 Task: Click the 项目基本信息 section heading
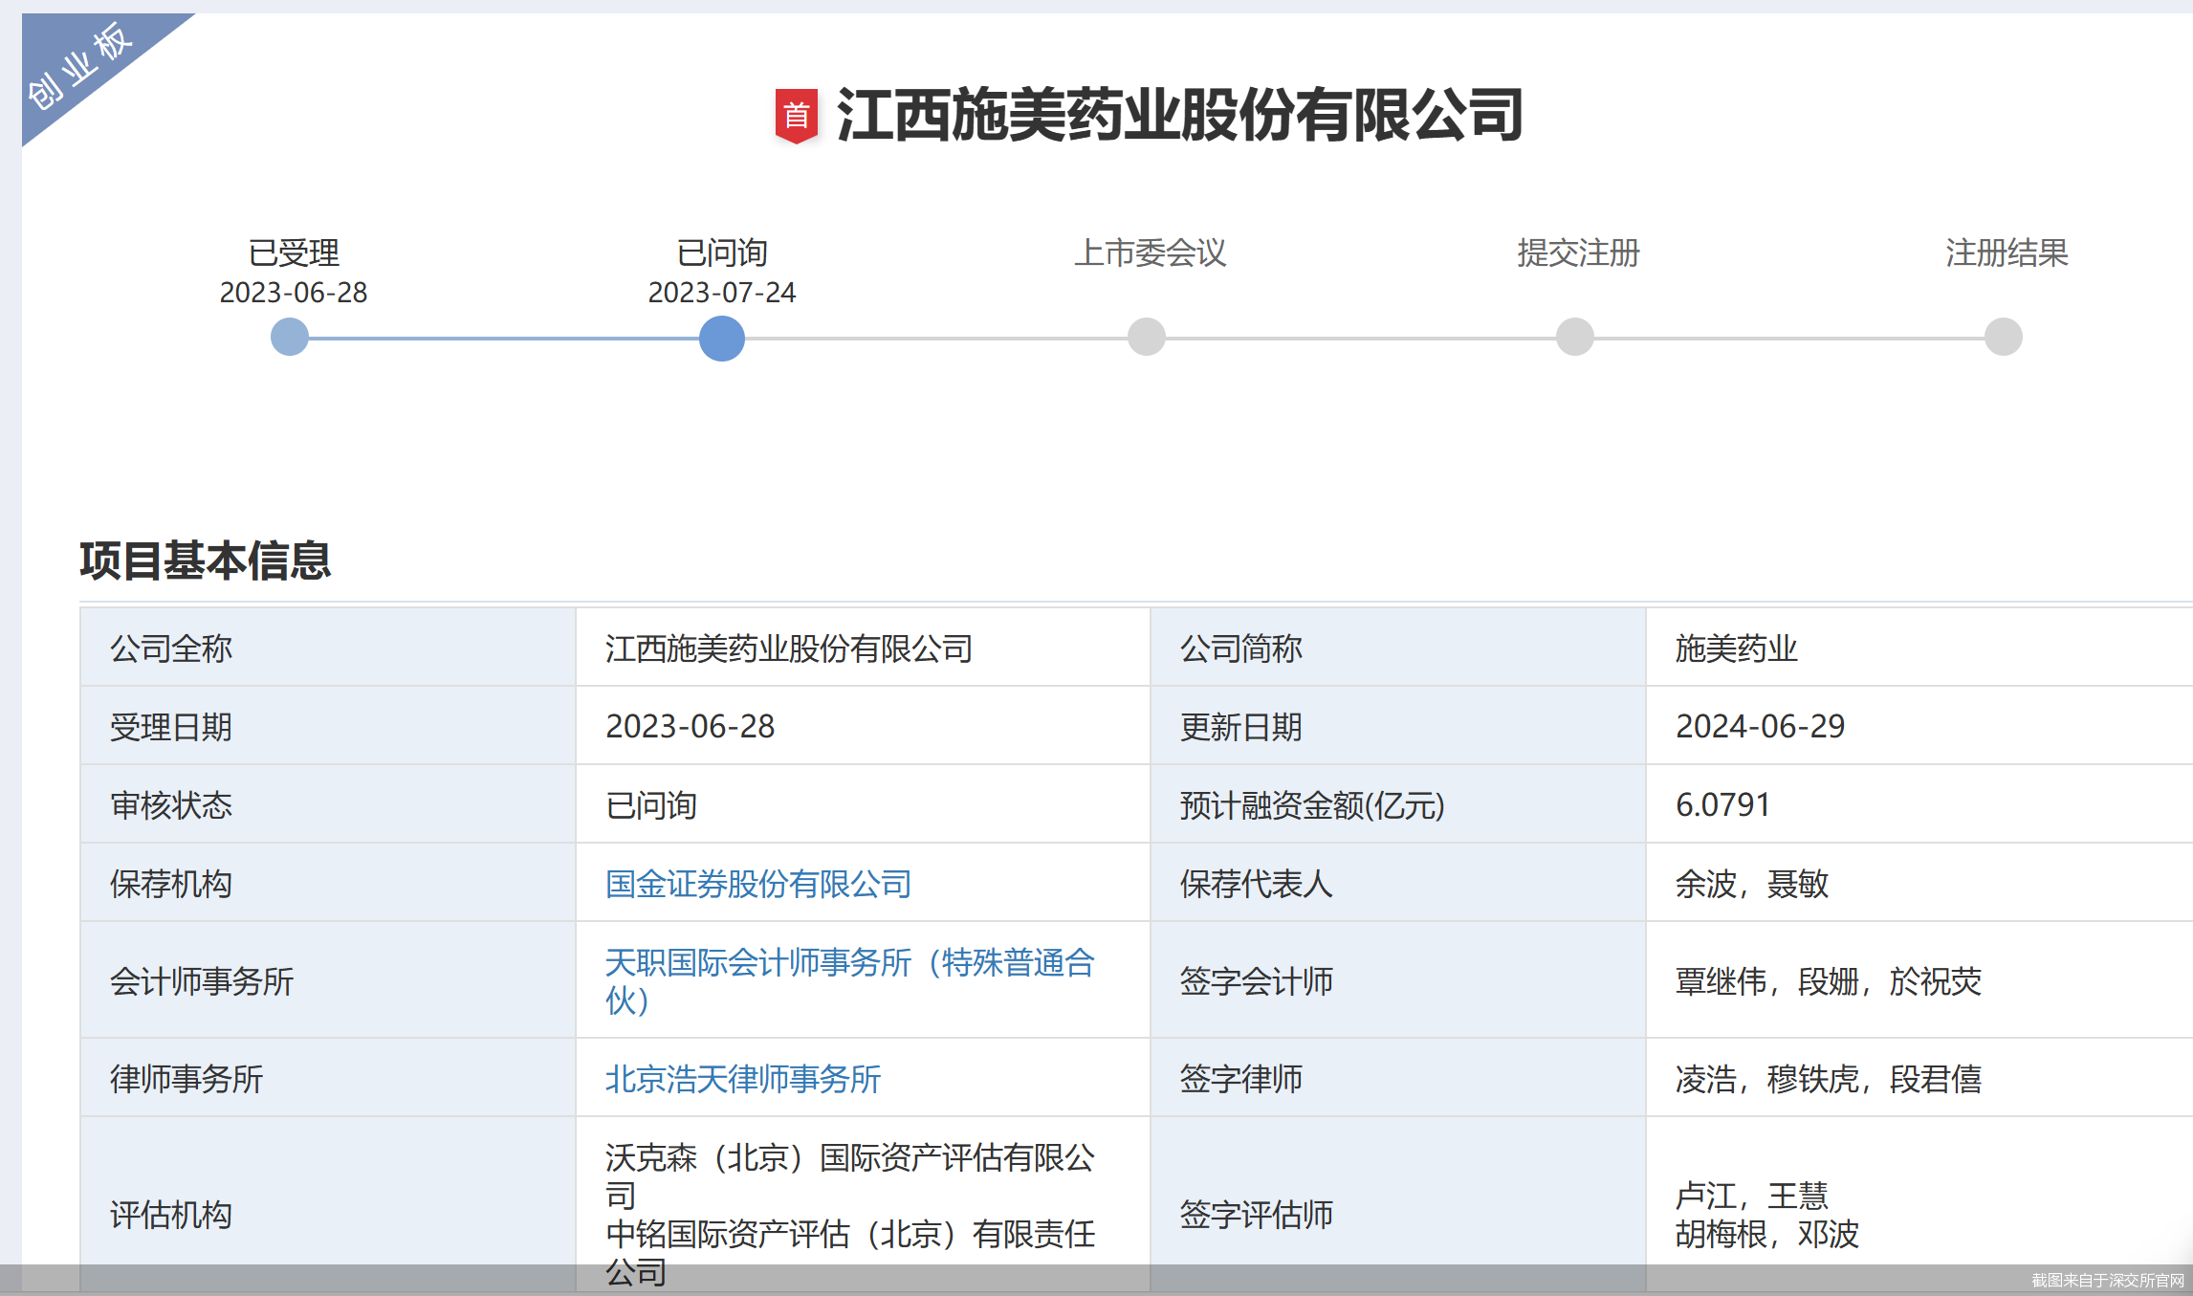point(205,560)
